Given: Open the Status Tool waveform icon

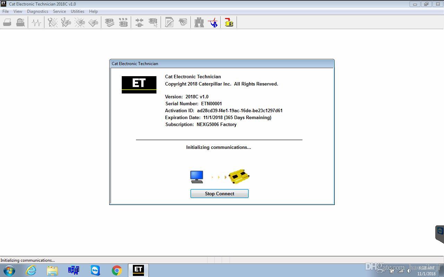Looking at the screenshot, I should pos(36,23).
